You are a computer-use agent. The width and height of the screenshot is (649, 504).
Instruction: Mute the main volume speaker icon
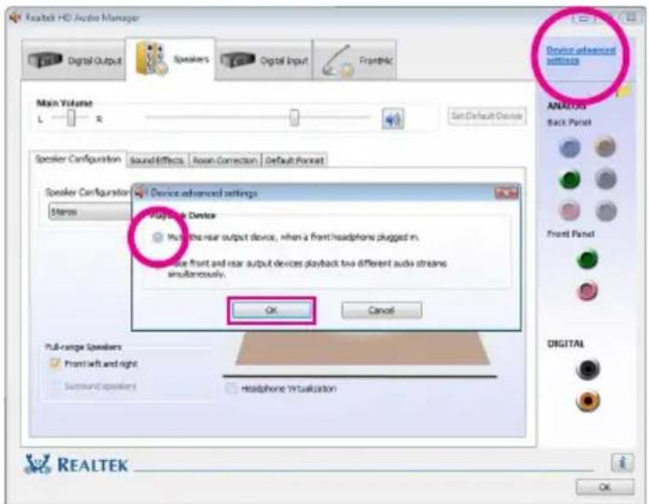pos(392,118)
